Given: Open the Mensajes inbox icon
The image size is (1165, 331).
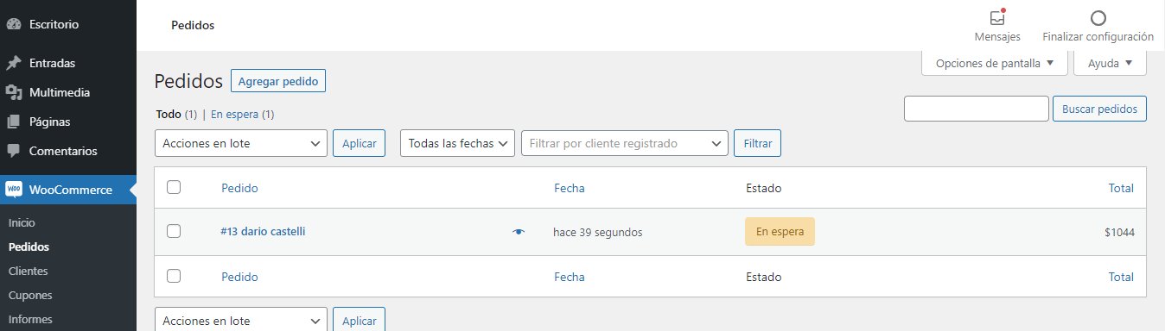Looking at the screenshot, I should (997, 17).
